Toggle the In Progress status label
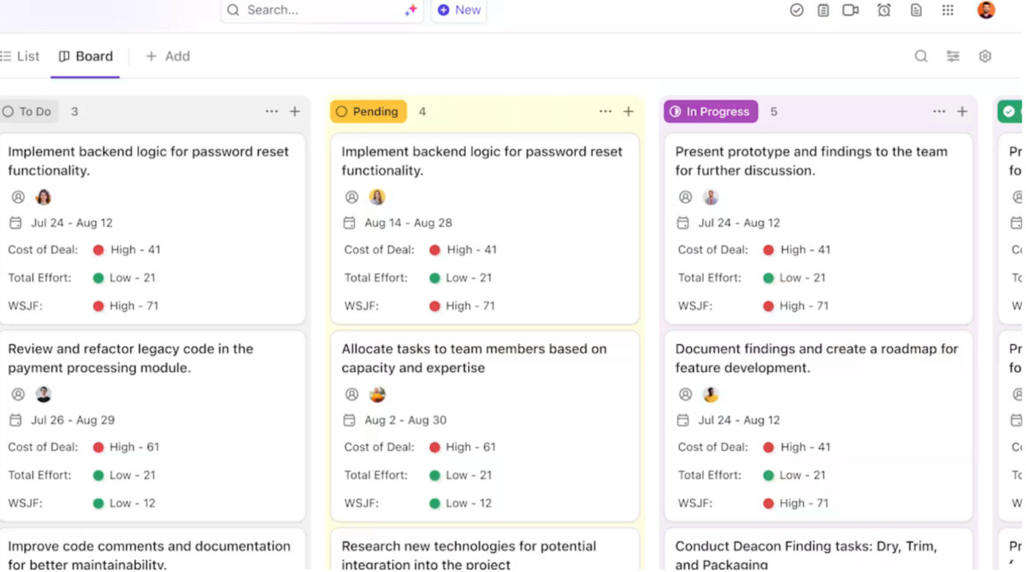1026x572 pixels. (x=710, y=112)
